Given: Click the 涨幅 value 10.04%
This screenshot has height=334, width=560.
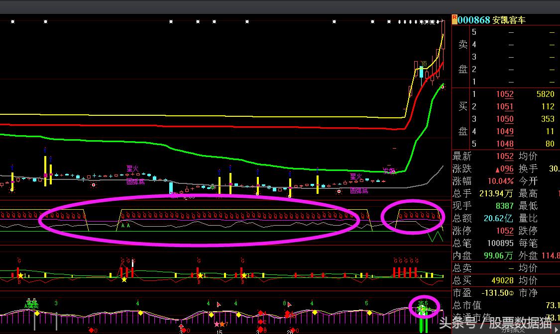Looking at the screenshot, I should point(501,181).
